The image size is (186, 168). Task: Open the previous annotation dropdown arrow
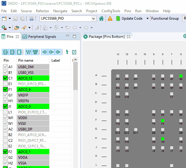click(62, 28)
